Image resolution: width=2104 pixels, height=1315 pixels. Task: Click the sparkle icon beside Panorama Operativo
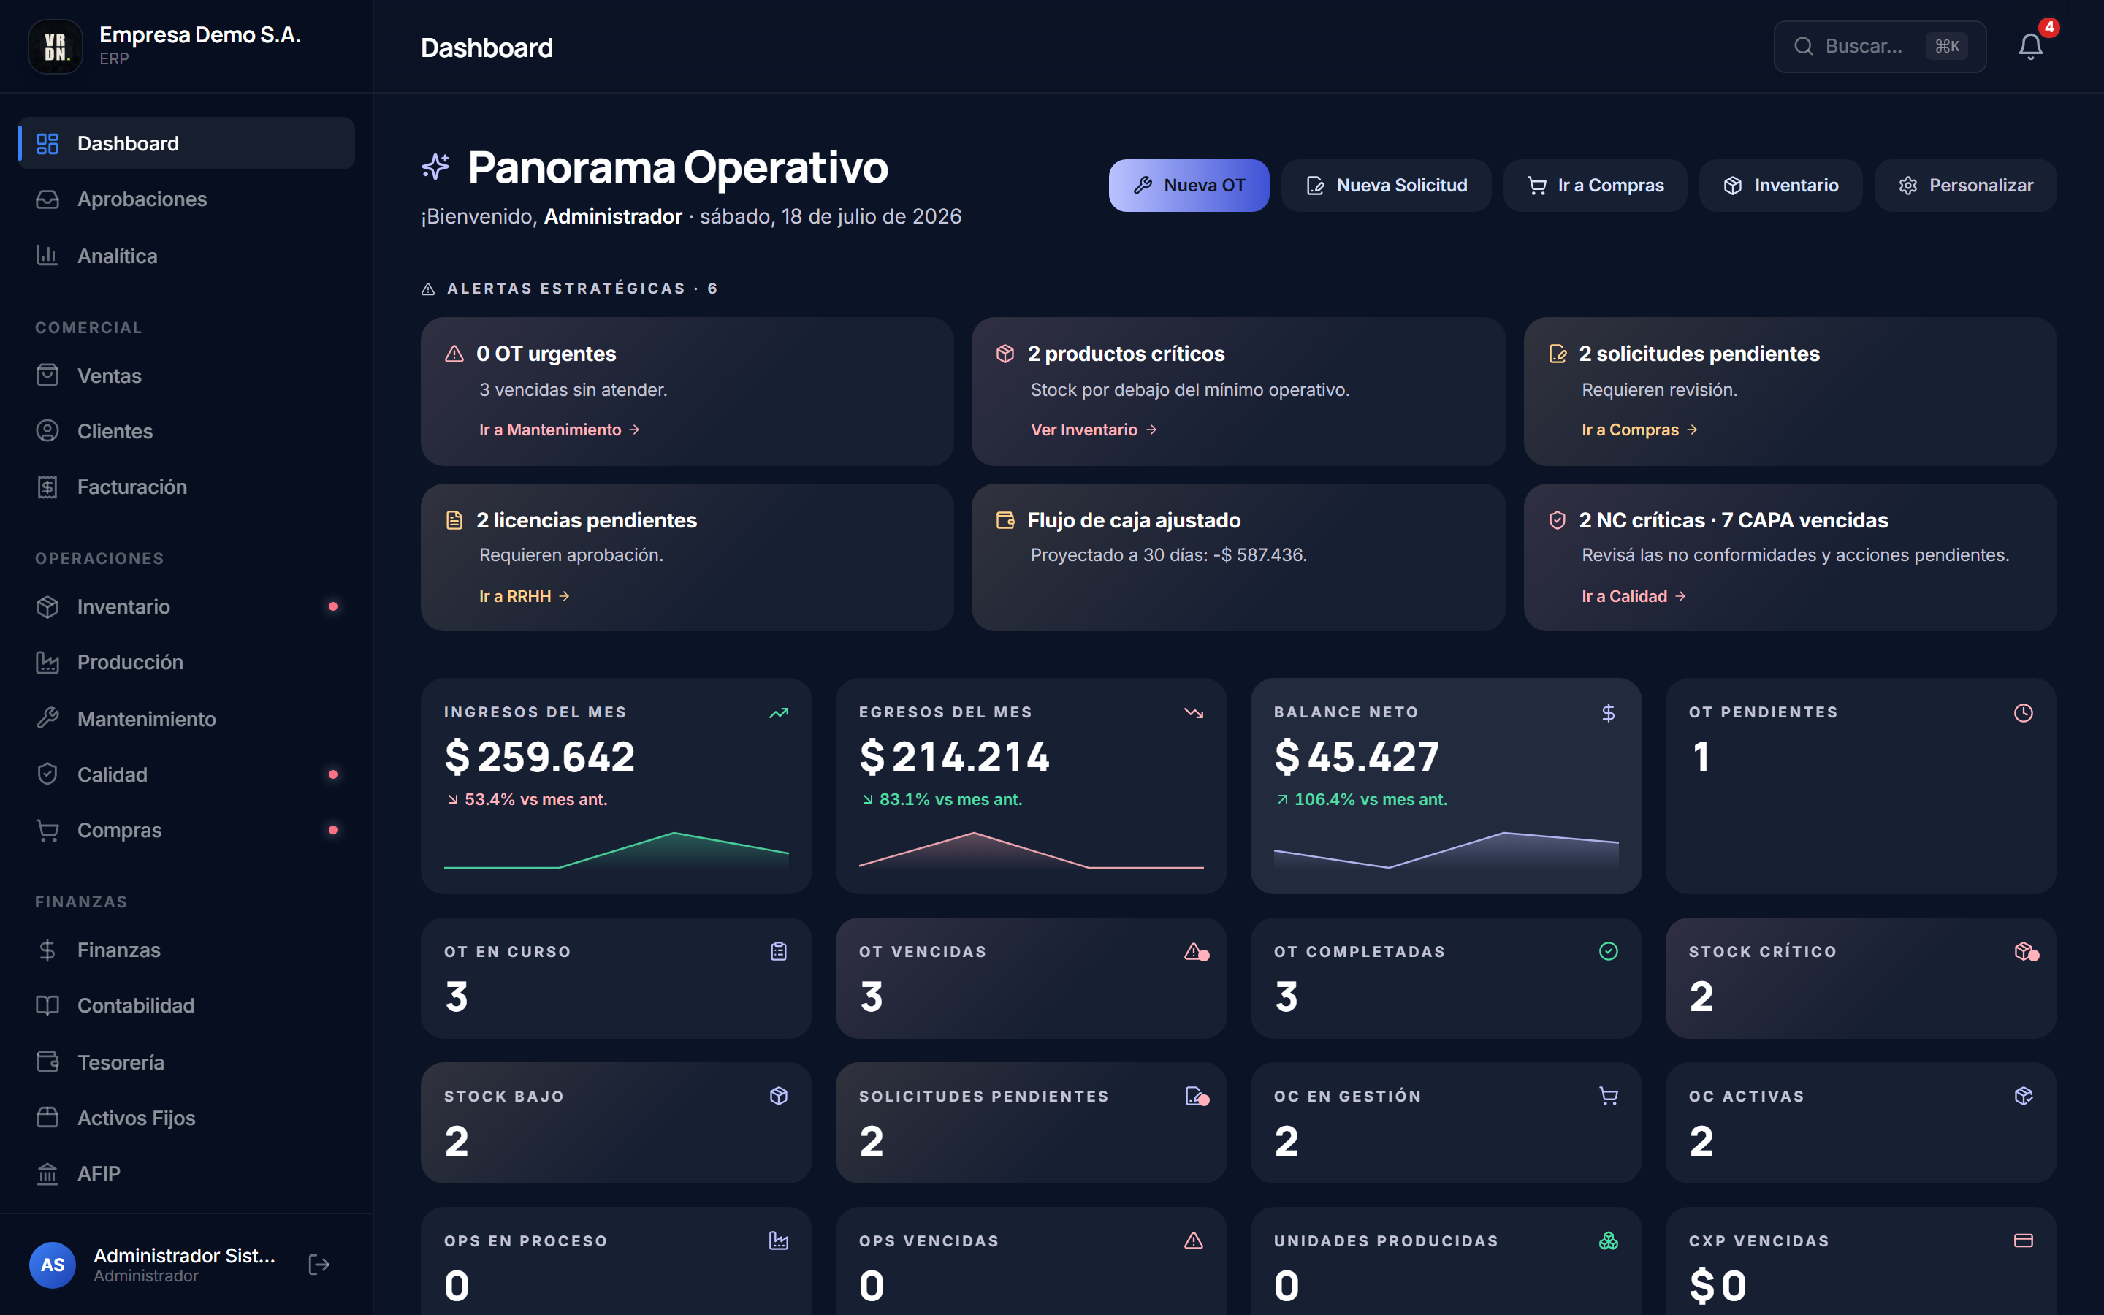coord(435,166)
